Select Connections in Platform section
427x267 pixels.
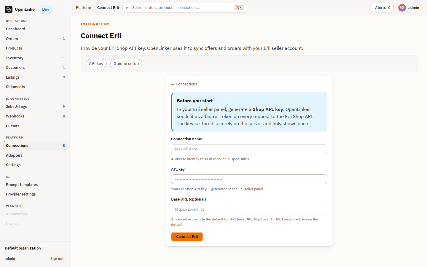click(x=35, y=146)
